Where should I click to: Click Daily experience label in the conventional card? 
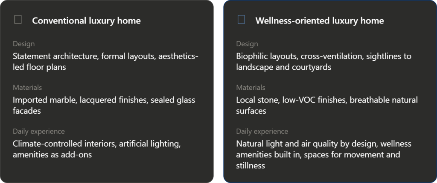[39, 131]
